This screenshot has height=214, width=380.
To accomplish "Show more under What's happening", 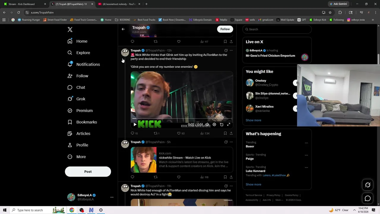I will tap(254, 185).
